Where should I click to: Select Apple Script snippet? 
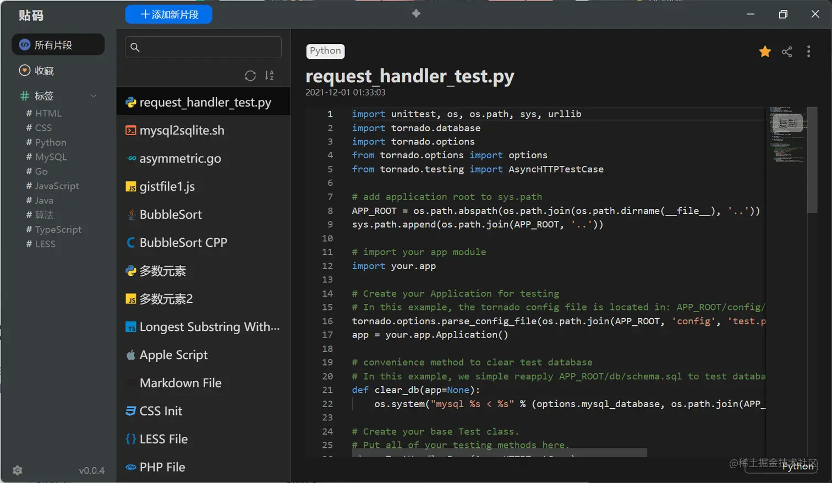(x=203, y=354)
